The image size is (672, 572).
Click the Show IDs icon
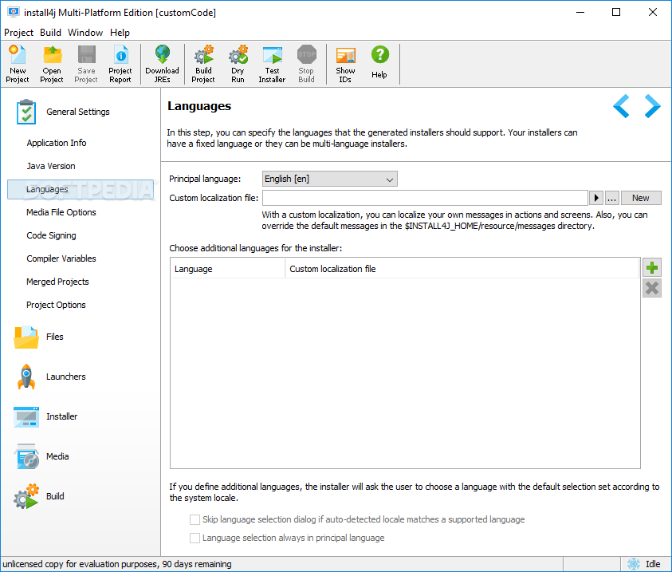coord(345,64)
